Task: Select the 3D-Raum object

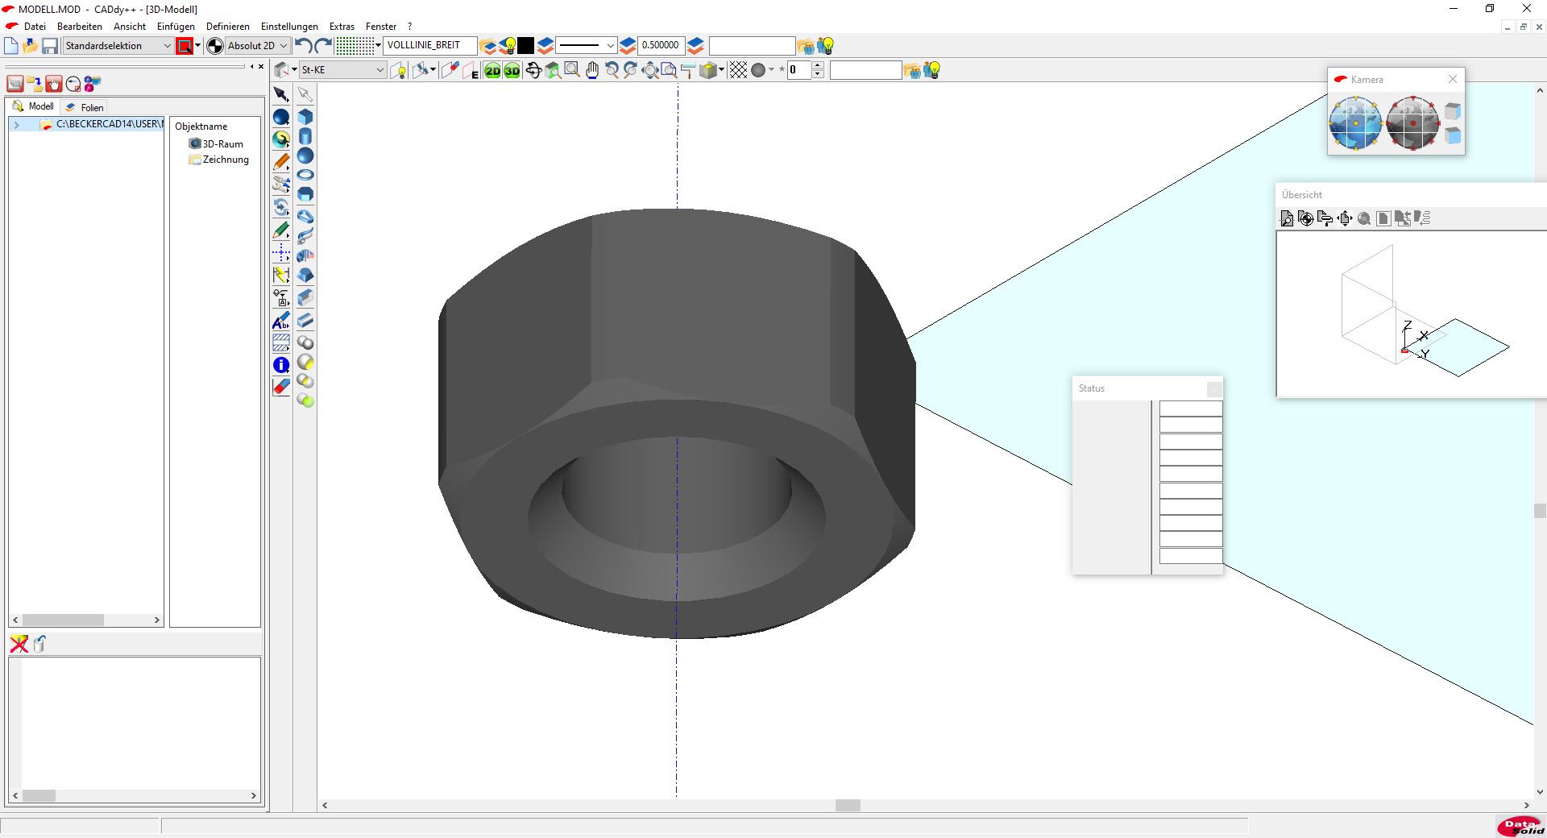Action: 216,144
